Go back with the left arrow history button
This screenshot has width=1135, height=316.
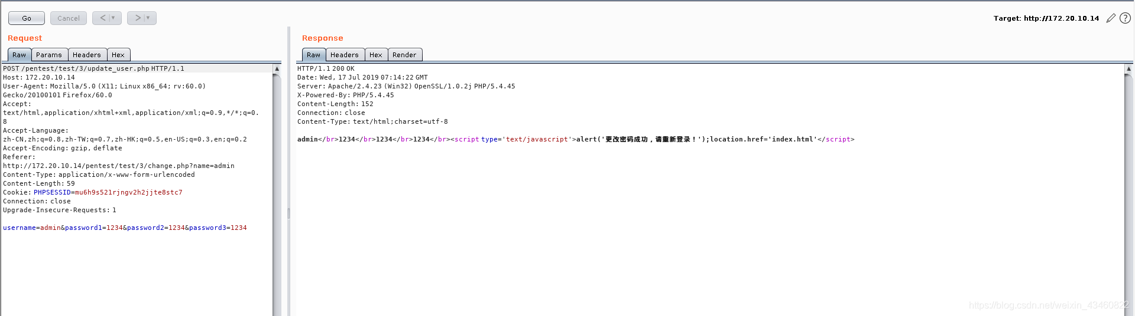tap(103, 18)
